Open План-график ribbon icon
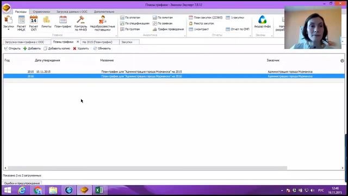Image resolution: width=348 pixels, height=196 pixels. [63, 22]
